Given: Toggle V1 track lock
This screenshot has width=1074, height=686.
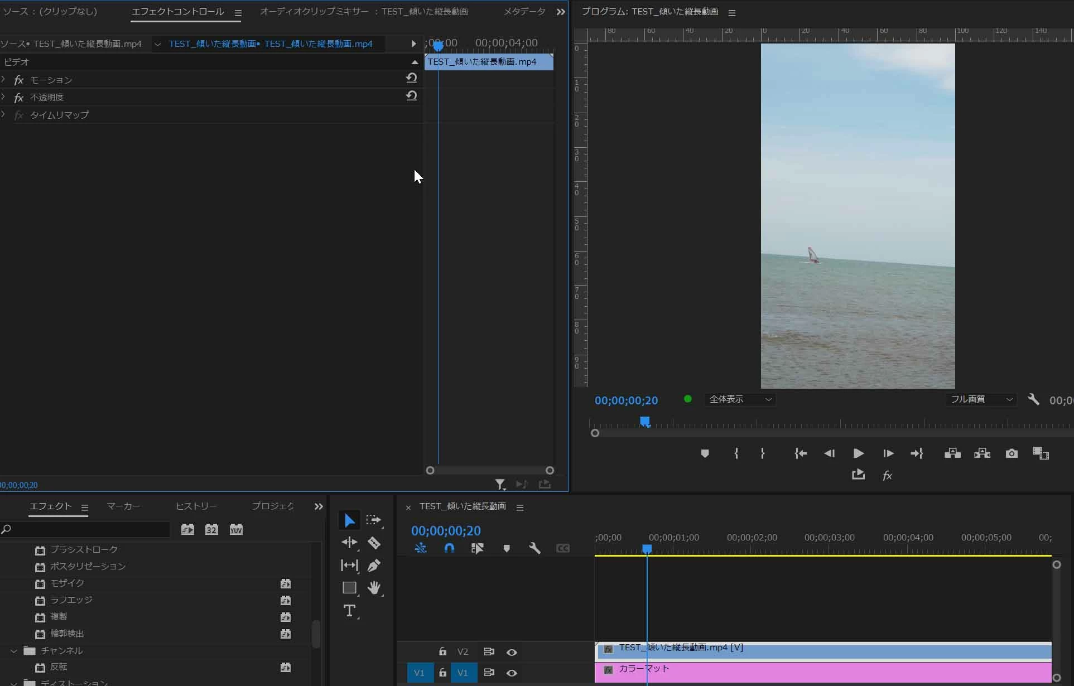Looking at the screenshot, I should click(442, 673).
